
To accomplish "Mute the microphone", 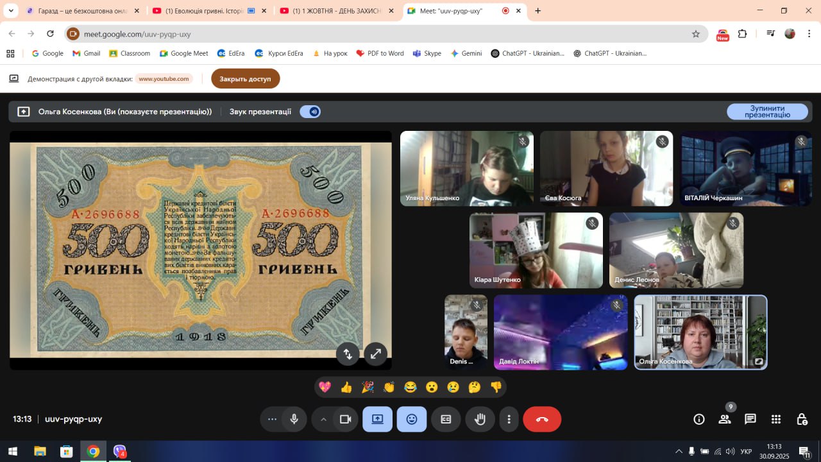I will point(294,419).
